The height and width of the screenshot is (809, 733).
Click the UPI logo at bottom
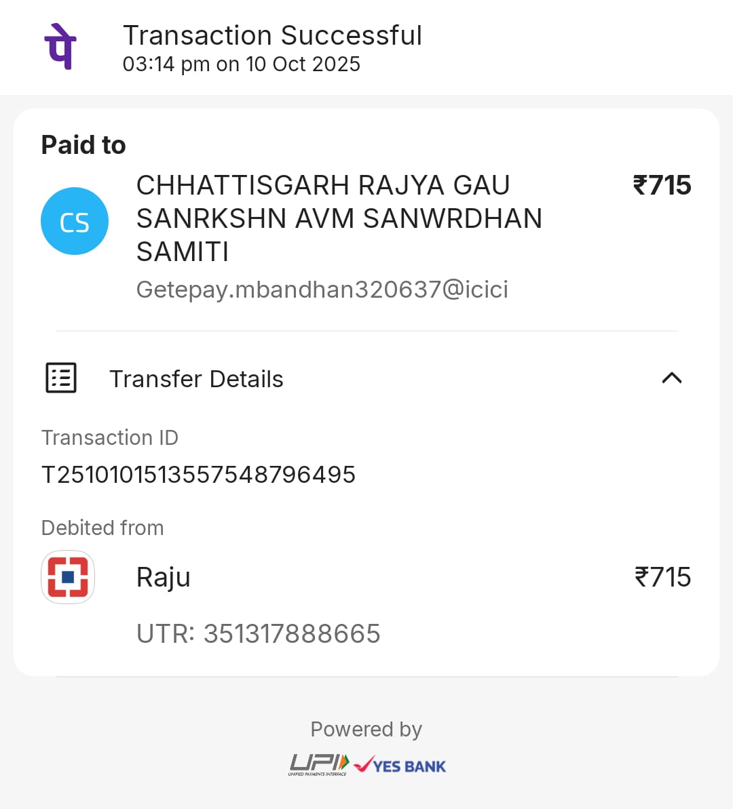[x=319, y=764]
